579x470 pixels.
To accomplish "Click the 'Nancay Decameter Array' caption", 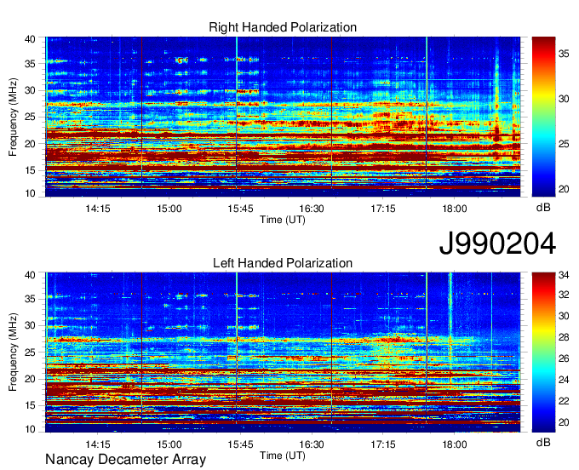I will pos(125,459).
